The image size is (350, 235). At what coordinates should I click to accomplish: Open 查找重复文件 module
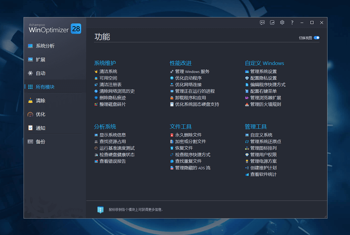[x=188, y=161]
